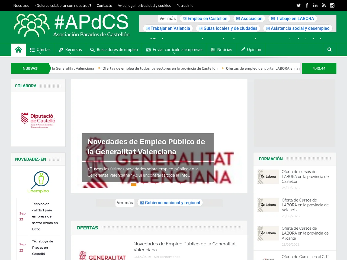Open slider headline Novedades de Empleo Público
Image resolution: width=347 pixels, height=260 pixels.
(146, 147)
